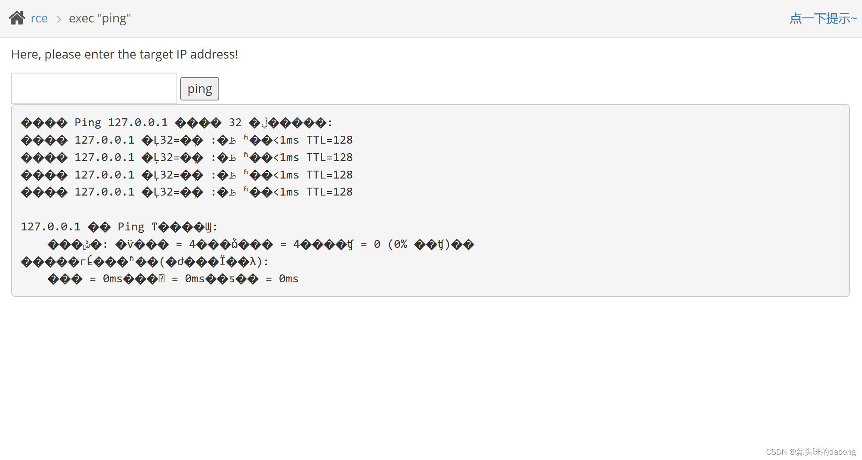Select the exec "ping" breadcrumb item
This screenshot has height=460, width=862.
pos(100,18)
